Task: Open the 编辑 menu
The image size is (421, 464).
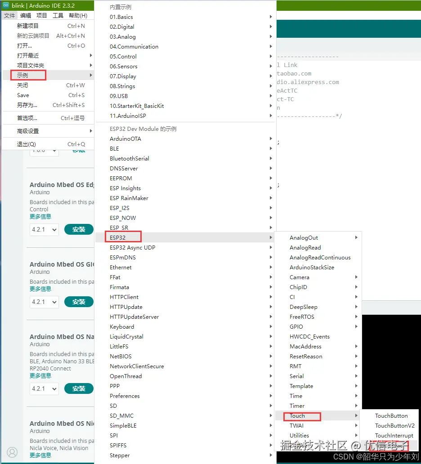Action: 26,15
